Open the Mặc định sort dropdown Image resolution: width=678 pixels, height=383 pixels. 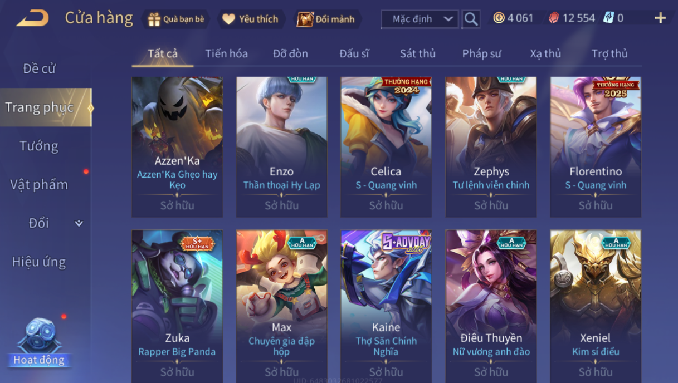tap(420, 19)
